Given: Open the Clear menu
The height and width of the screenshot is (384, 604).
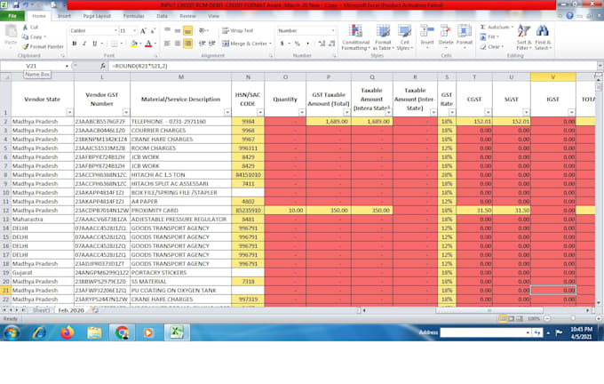Looking at the screenshot, I should pyautogui.click(x=490, y=46).
